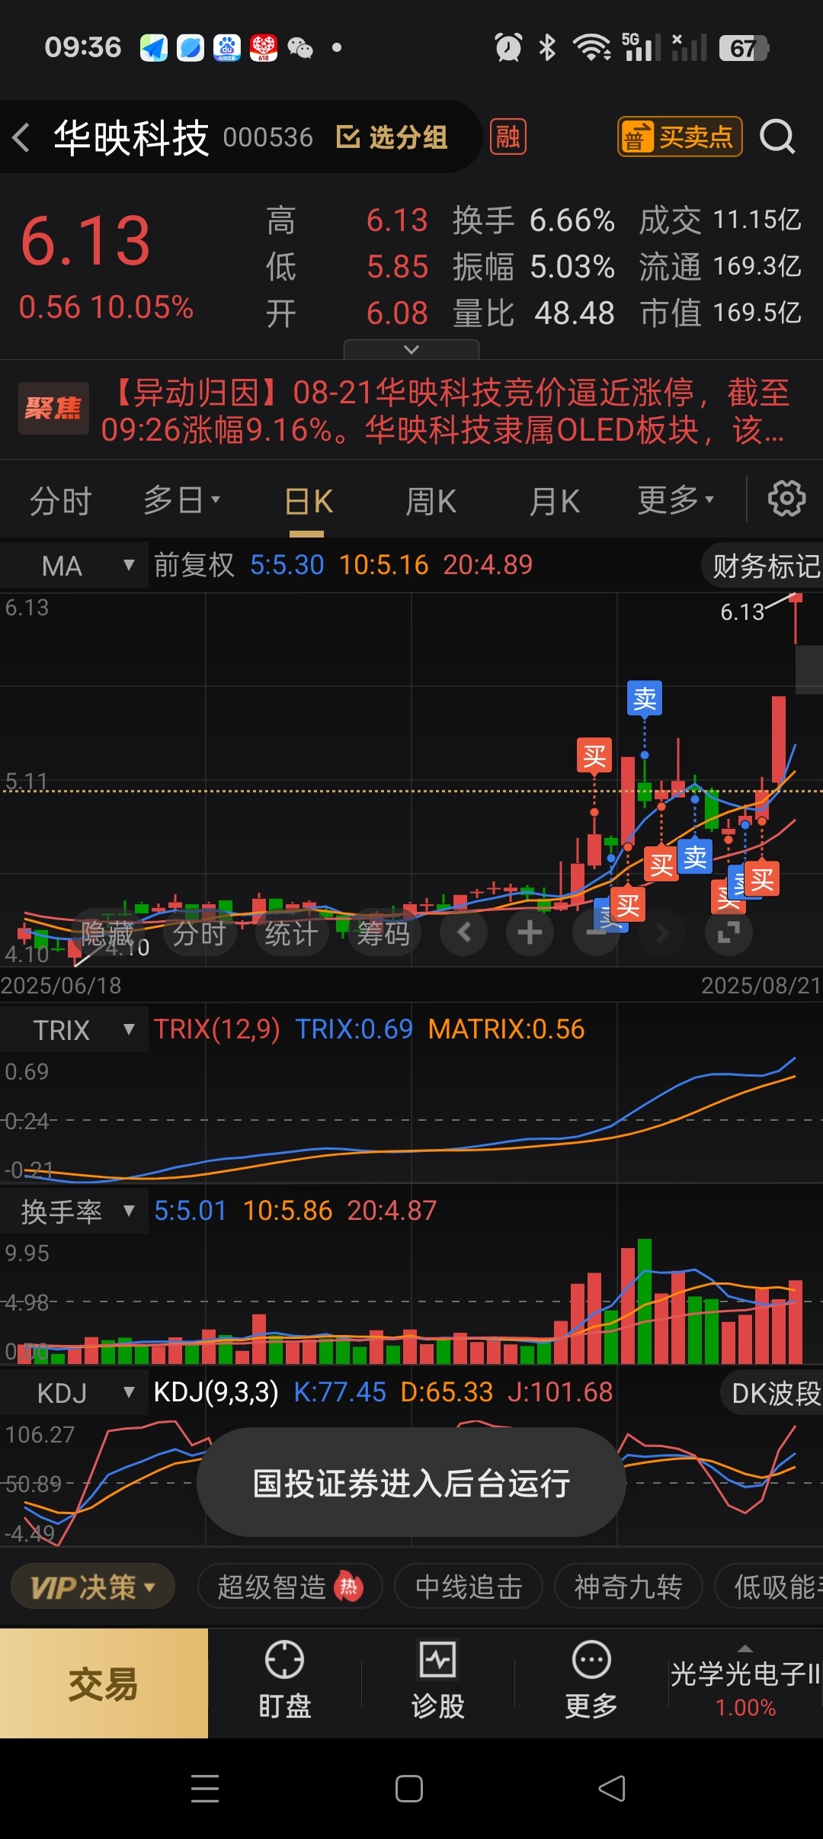Toggle DK波段 indicator button
Viewport: 823px width, 1839px height.
[772, 1393]
